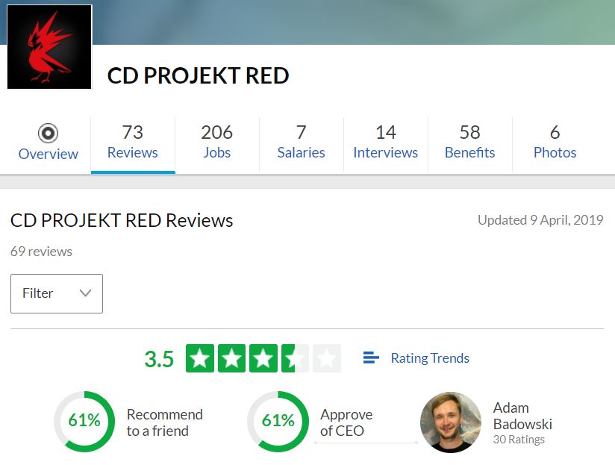
Task: Open the Overview tab
Action: coord(49,143)
